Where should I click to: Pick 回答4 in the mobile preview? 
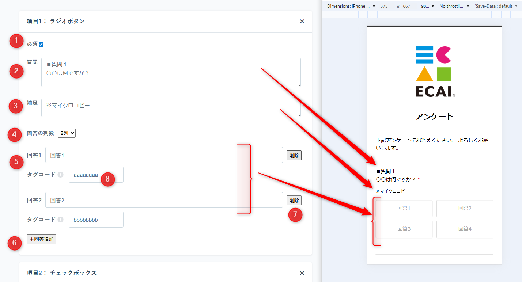pos(465,229)
